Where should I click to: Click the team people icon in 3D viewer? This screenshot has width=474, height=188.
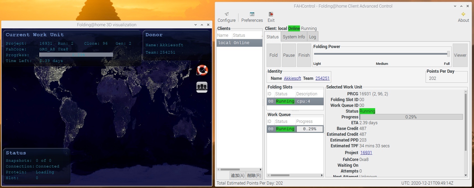[x=202, y=87]
